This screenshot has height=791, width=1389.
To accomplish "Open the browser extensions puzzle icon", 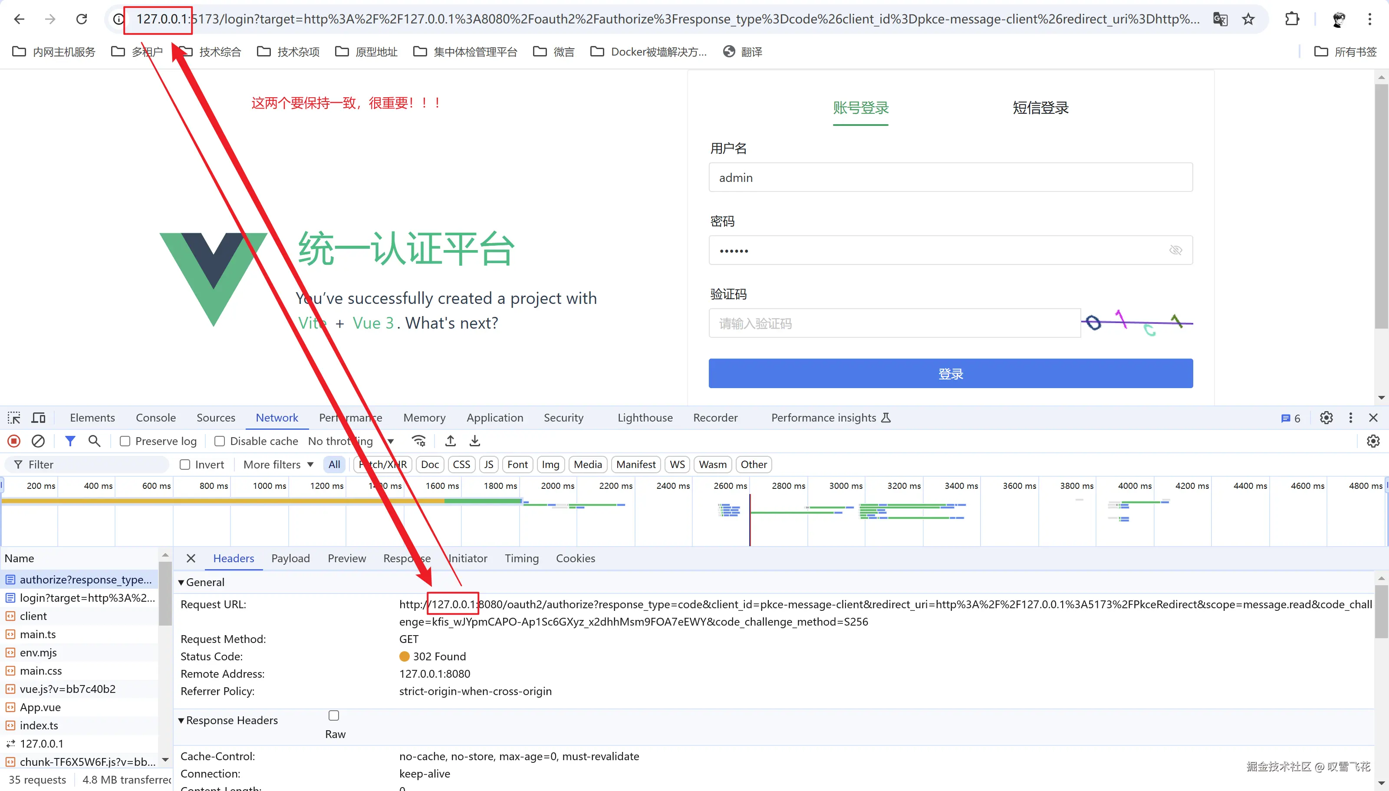I will coord(1292,20).
